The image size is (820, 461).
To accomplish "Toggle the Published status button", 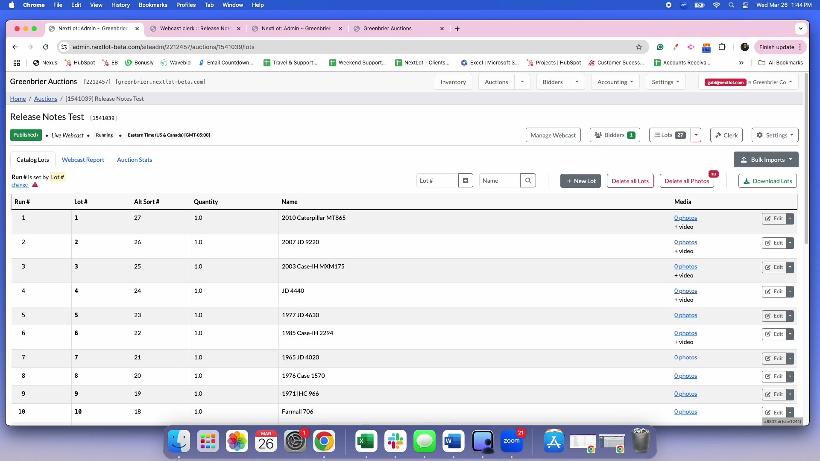I will [x=26, y=135].
